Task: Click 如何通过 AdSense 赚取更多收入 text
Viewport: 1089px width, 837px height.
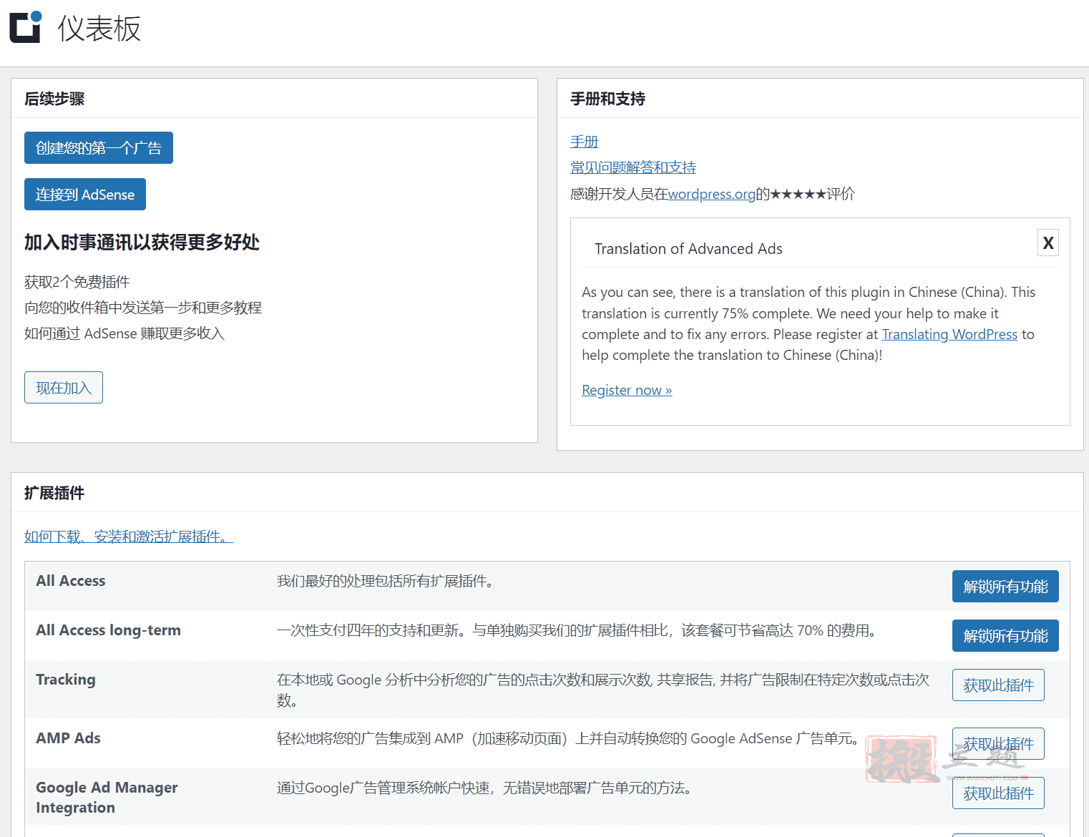Action: coord(124,333)
